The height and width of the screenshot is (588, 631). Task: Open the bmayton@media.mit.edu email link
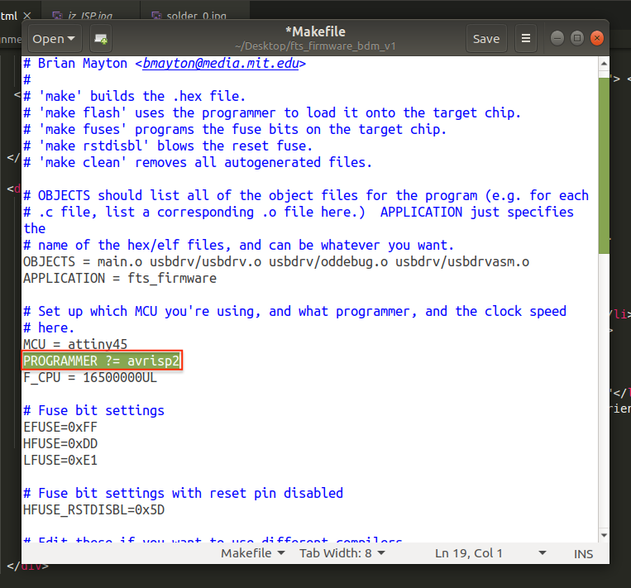coord(221,63)
